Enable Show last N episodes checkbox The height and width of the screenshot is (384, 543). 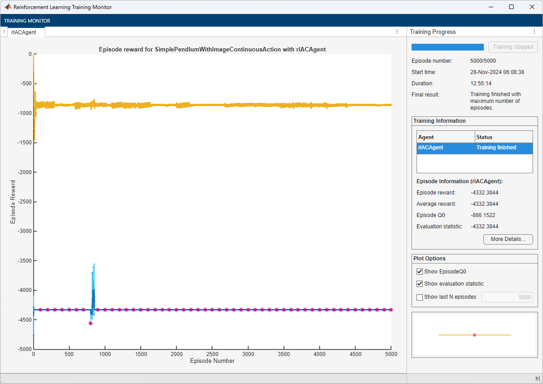pyautogui.click(x=420, y=297)
